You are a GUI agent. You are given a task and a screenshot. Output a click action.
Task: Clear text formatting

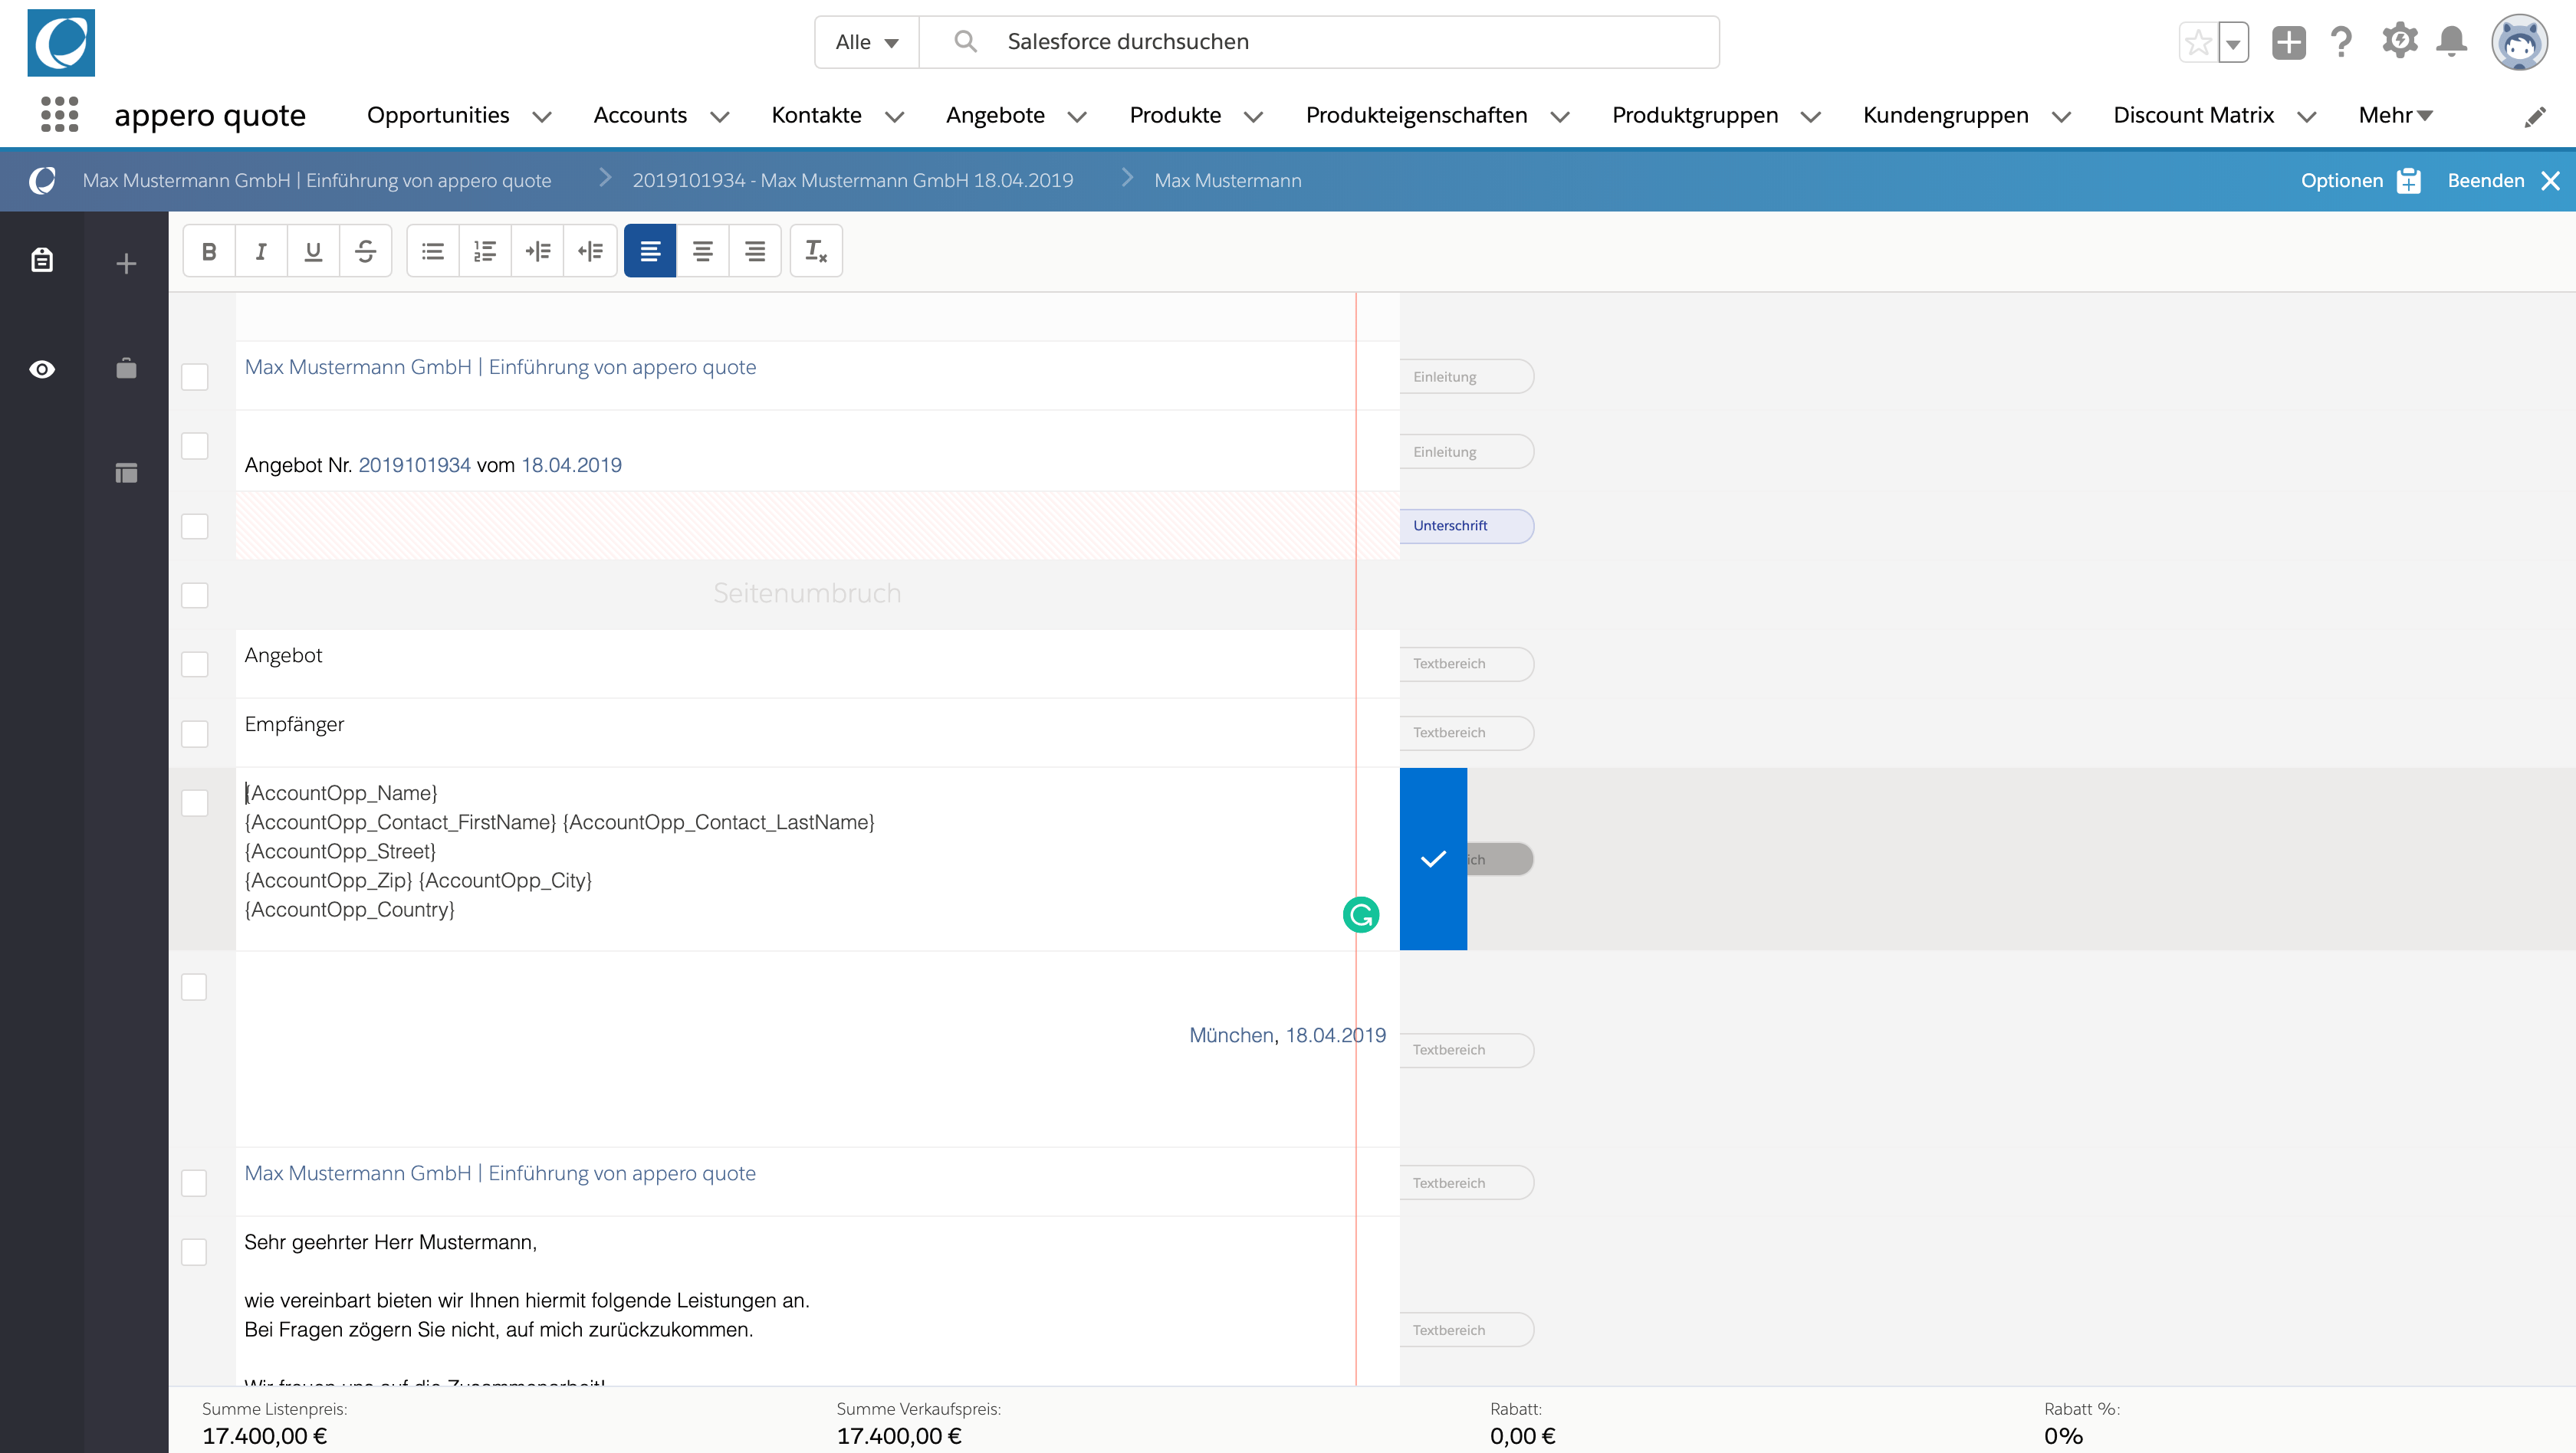pyautogui.click(x=816, y=251)
